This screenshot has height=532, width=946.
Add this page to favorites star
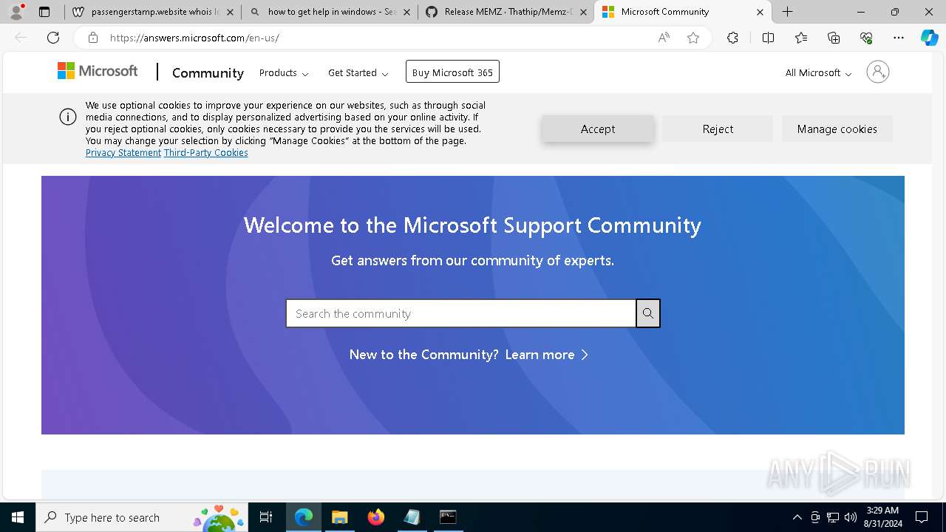693,38
